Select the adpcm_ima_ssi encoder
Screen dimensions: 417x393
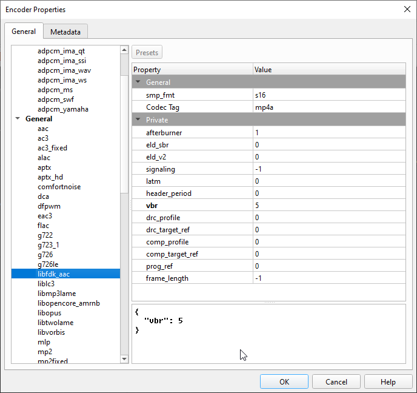(x=62, y=61)
